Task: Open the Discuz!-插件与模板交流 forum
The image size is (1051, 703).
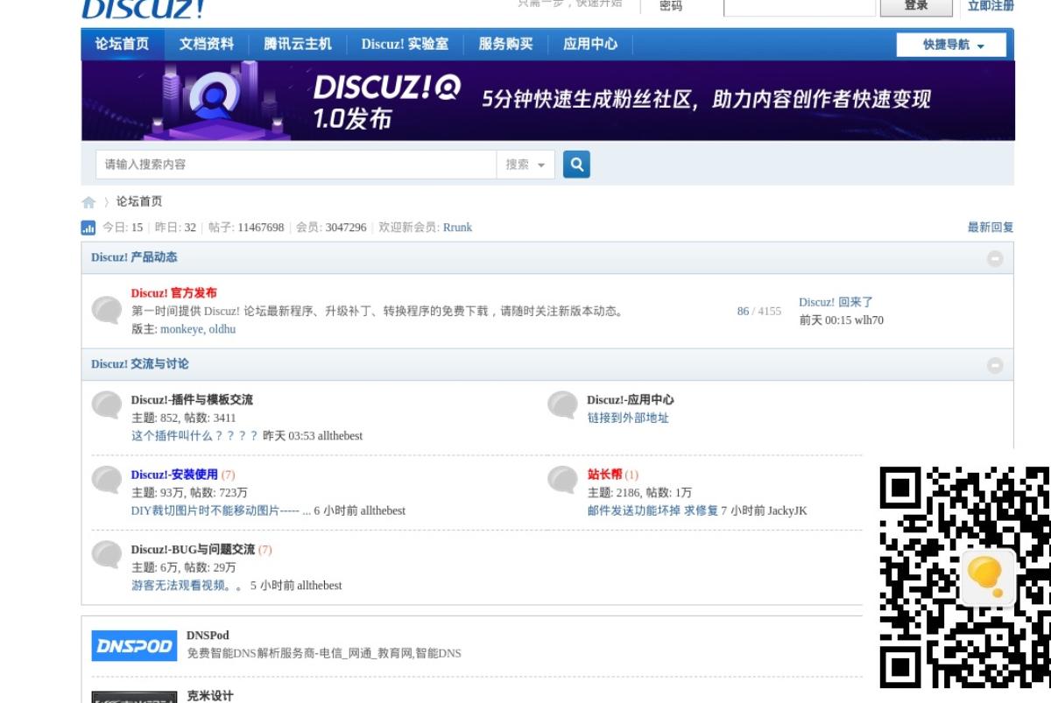Action: tap(192, 400)
